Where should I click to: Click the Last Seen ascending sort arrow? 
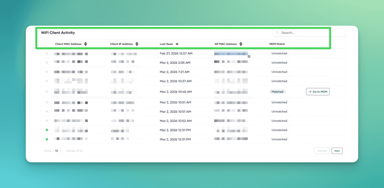(x=177, y=44)
